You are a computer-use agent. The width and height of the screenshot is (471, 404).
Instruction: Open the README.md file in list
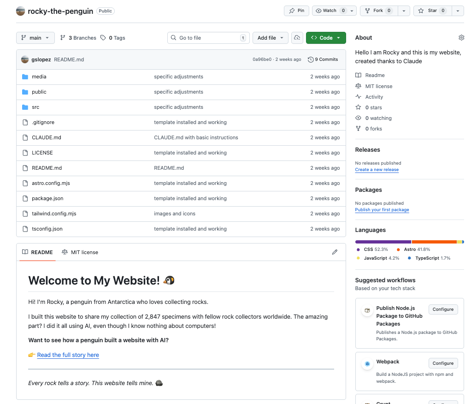(x=47, y=168)
